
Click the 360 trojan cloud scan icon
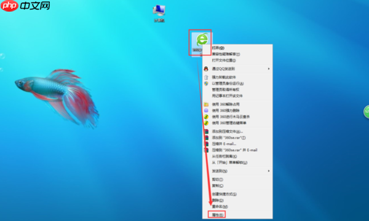tap(206, 117)
